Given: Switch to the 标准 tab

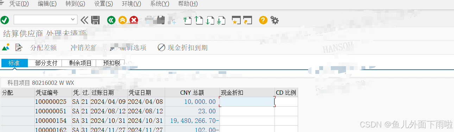Looking at the screenshot, I should tap(14, 63).
